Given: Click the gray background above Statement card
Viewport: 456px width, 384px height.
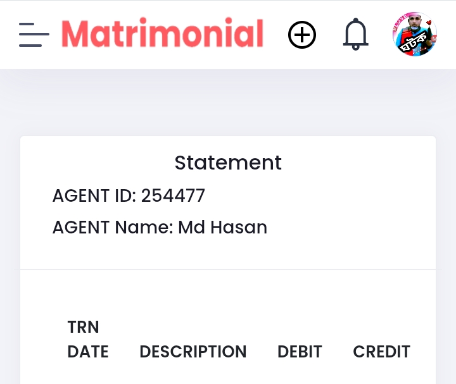Looking at the screenshot, I should click(228, 102).
